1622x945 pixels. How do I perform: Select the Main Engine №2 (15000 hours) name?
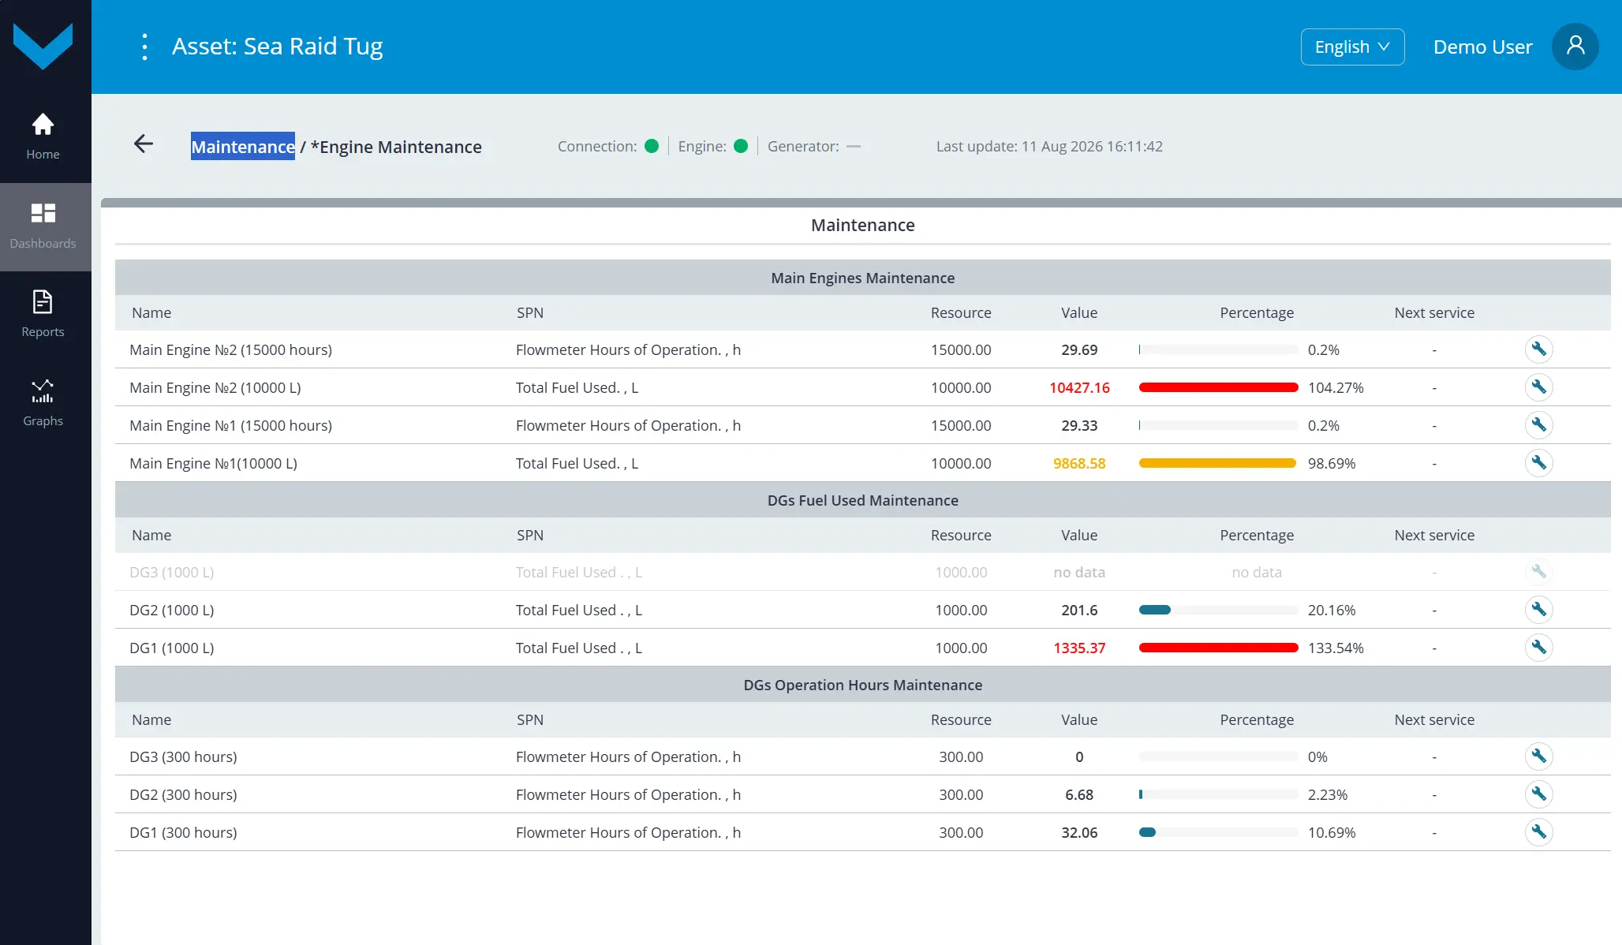coord(230,349)
